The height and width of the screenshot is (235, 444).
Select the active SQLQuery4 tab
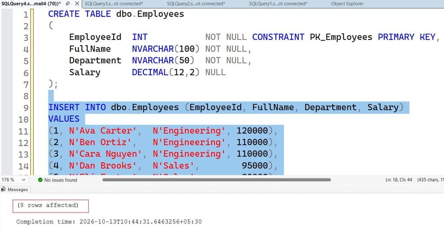[31, 3]
